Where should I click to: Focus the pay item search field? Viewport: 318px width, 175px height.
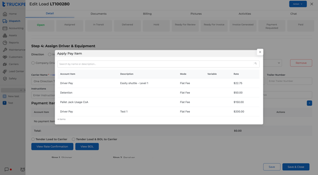[x=159, y=64]
